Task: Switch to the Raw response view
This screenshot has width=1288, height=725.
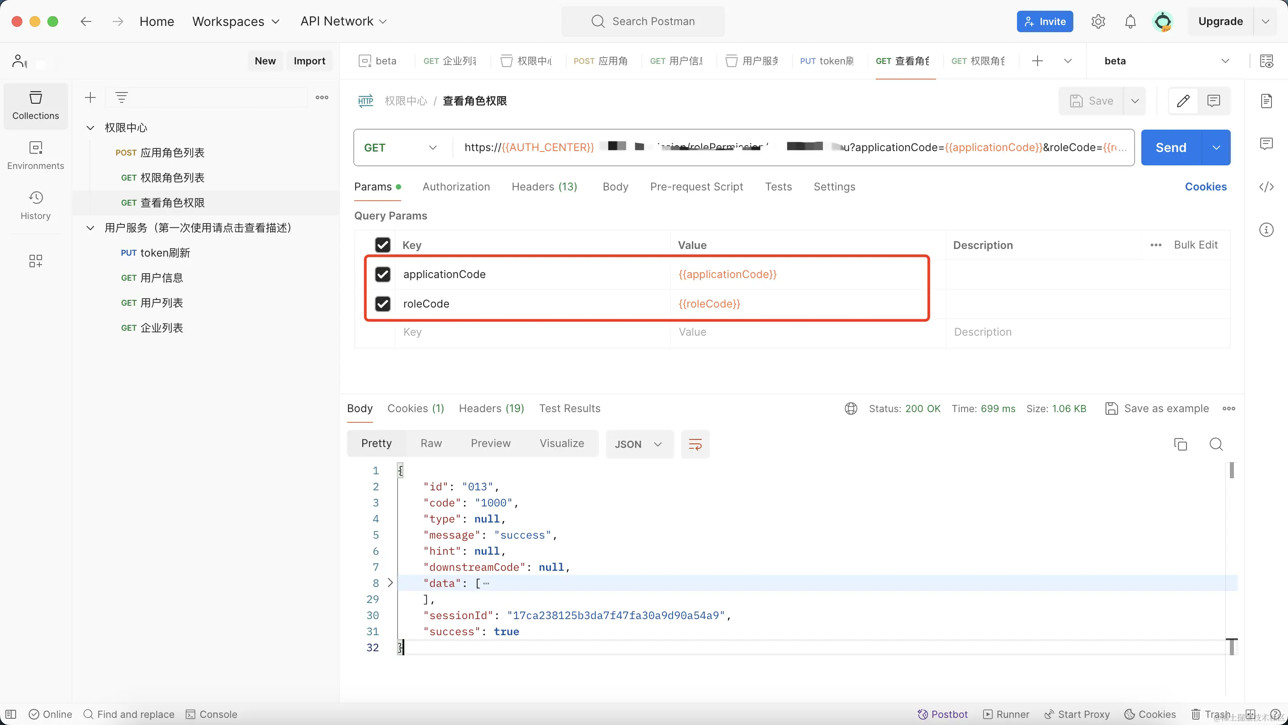Action: (x=431, y=444)
